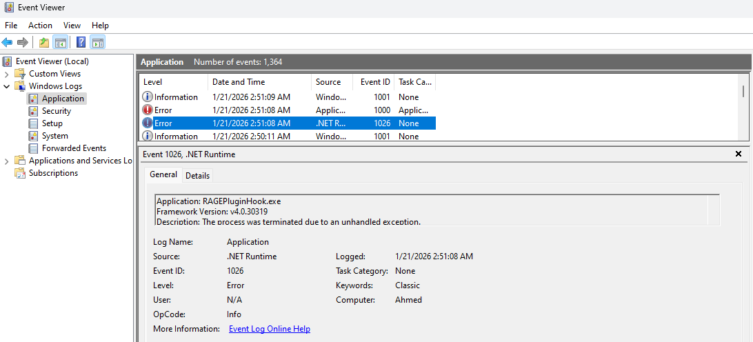The height and width of the screenshot is (342, 753).
Task: Click the Forward arrow in the toolbar
Action: (23, 43)
